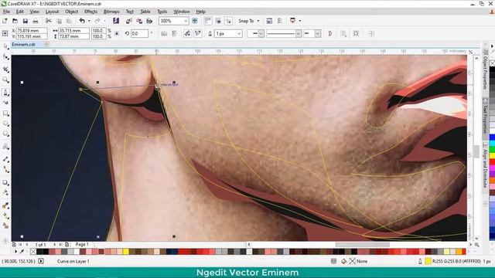Open the 300% zoom level dropdown

186,21
